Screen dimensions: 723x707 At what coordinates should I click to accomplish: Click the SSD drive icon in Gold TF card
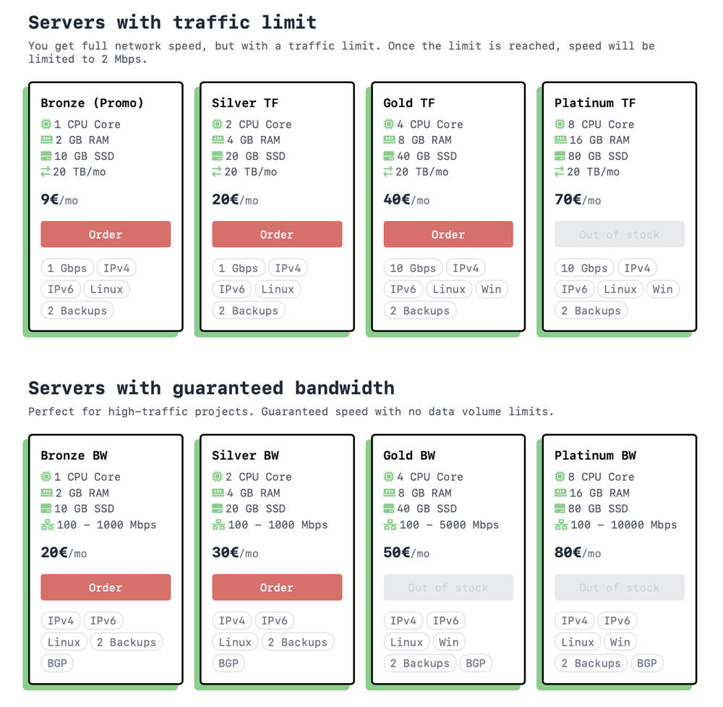point(389,156)
